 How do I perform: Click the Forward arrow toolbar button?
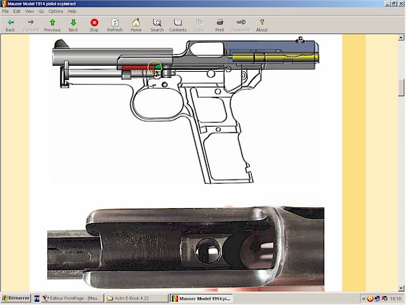[x=31, y=26]
